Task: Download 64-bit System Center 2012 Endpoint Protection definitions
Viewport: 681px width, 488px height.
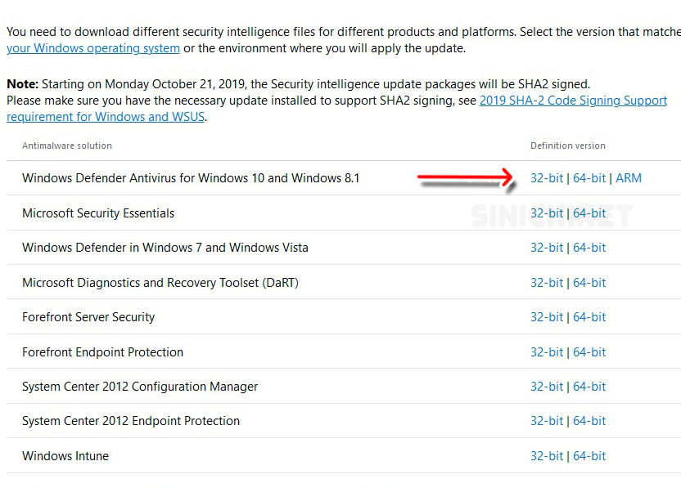Action: click(589, 421)
